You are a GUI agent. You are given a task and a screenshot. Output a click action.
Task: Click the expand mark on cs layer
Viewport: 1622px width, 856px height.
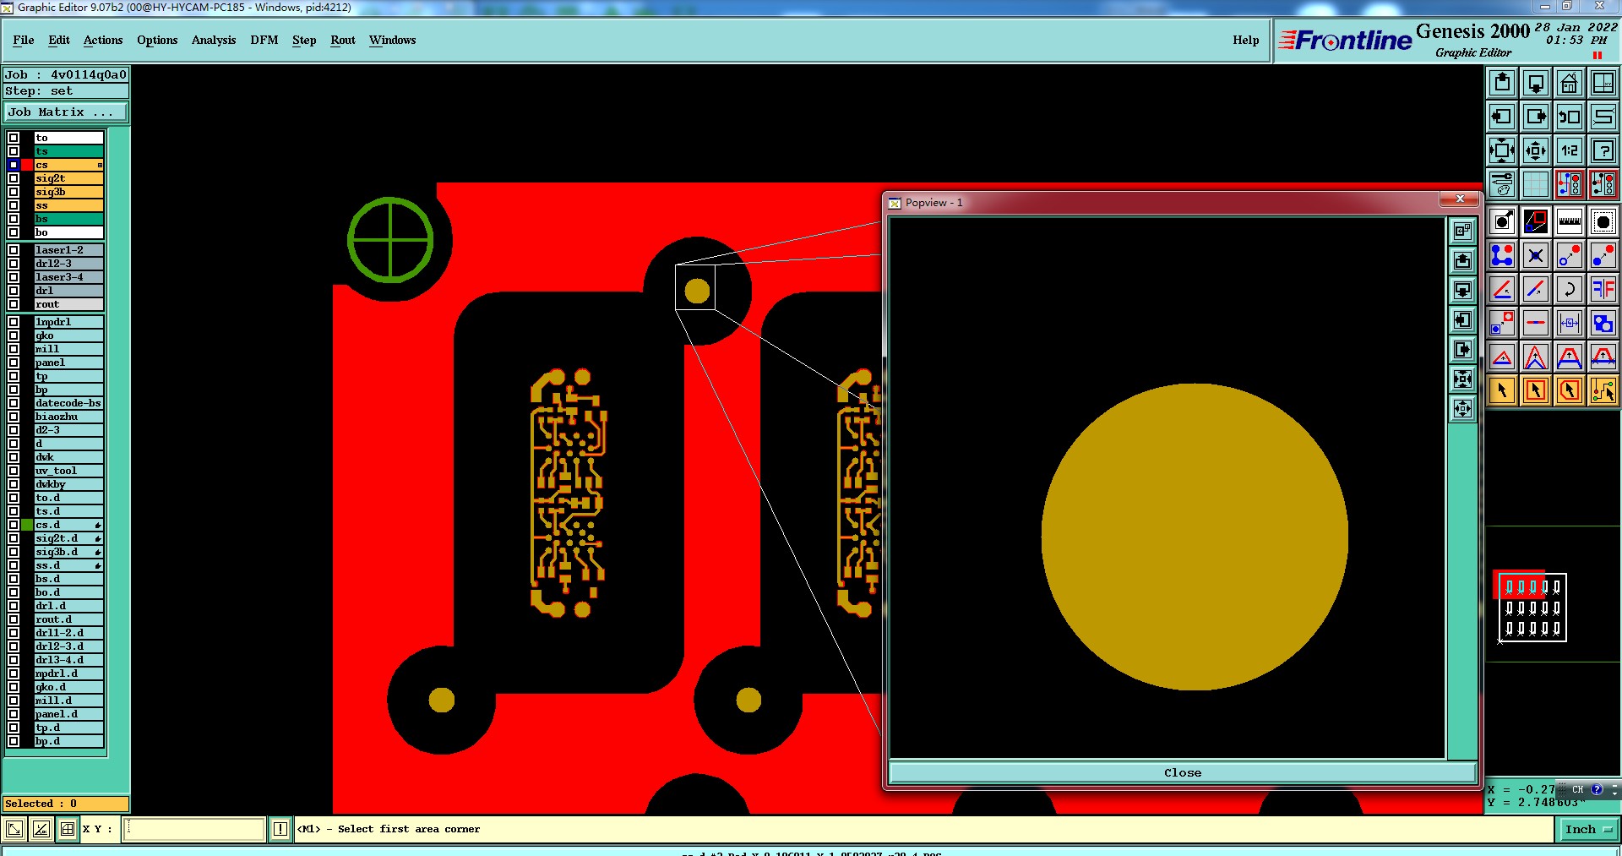(100, 165)
